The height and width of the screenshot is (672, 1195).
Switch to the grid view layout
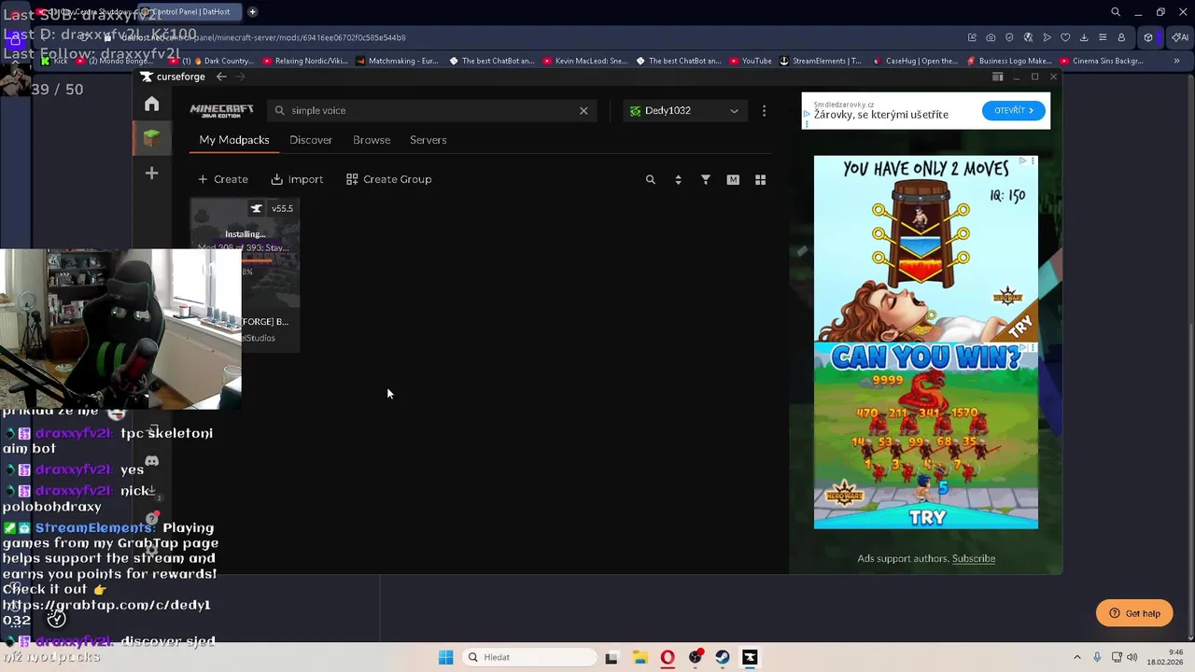point(760,179)
